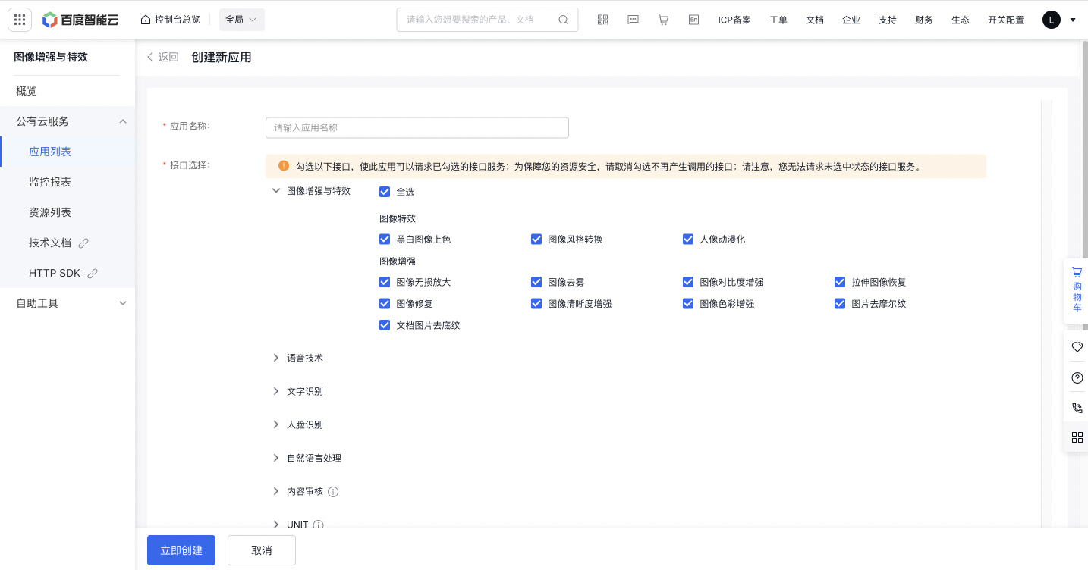Uncheck the 全选 checkbox
1088x570 pixels.
[x=385, y=192]
